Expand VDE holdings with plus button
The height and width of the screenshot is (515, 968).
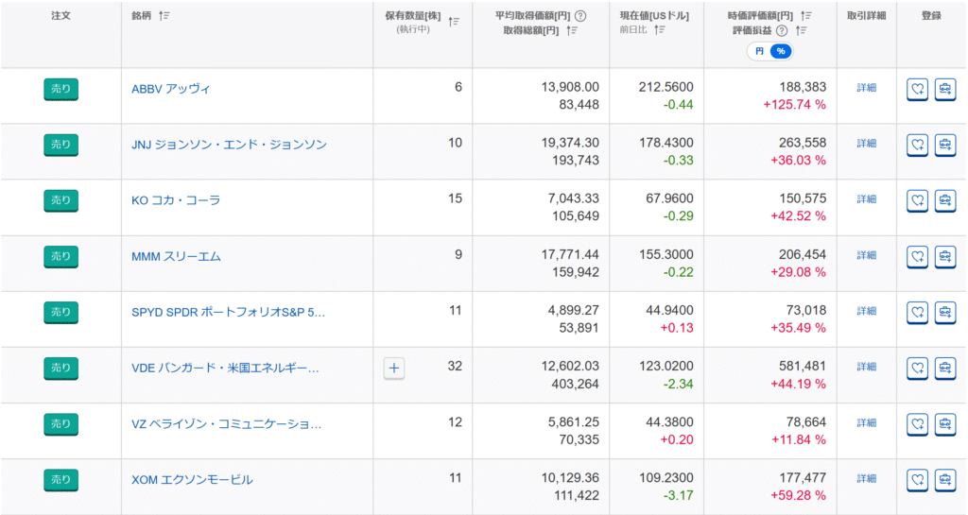[x=394, y=369]
